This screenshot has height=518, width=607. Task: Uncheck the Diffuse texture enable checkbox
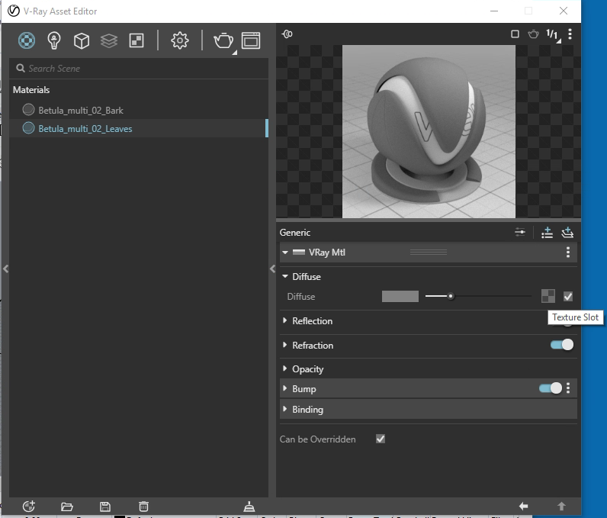568,296
